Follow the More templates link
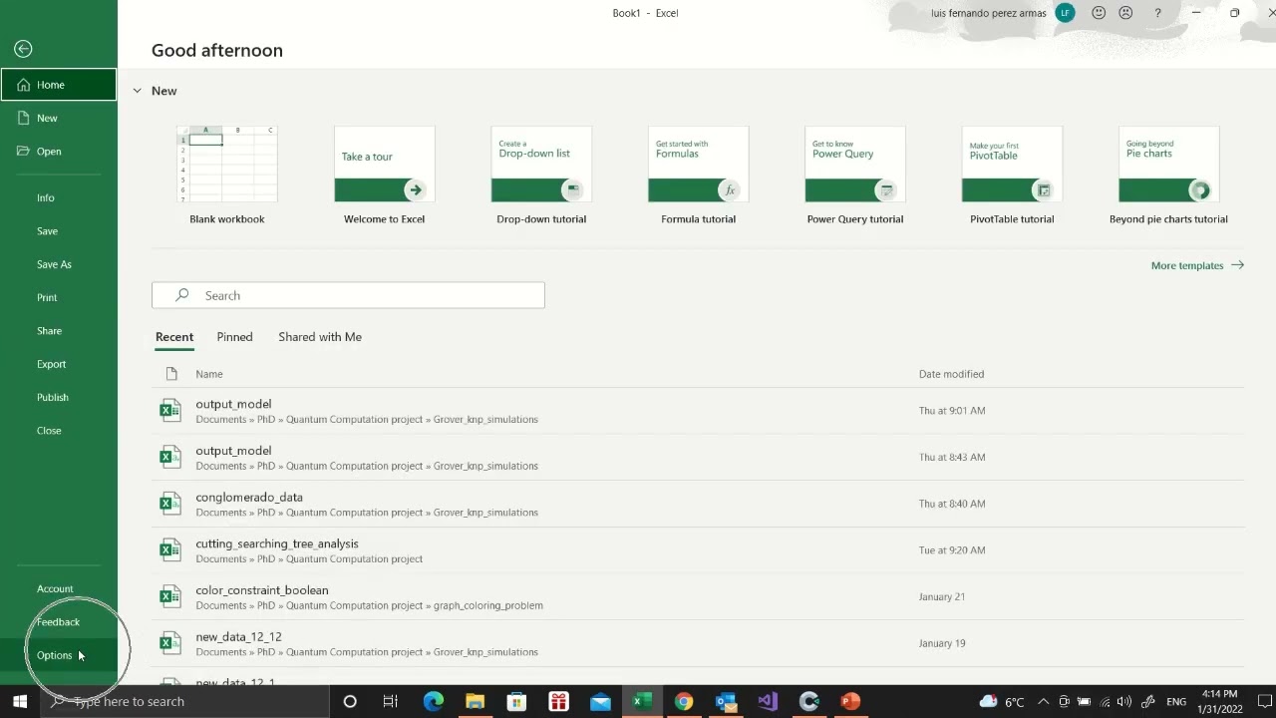This screenshot has height=718, width=1276. click(1197, 265)
